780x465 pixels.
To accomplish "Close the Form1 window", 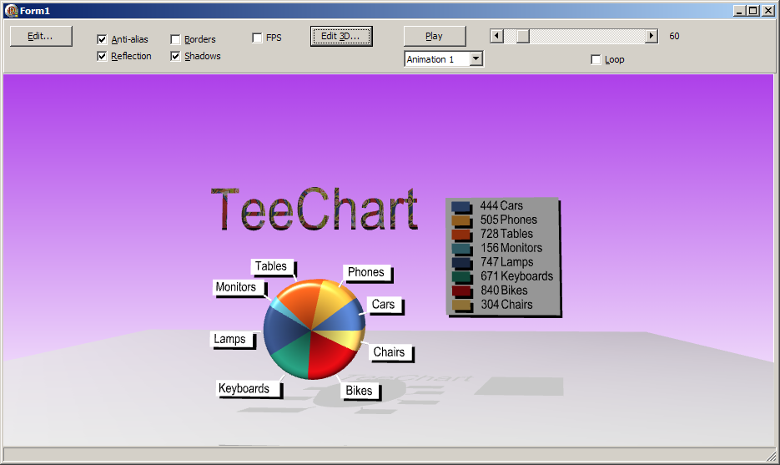I will (768, 11).
